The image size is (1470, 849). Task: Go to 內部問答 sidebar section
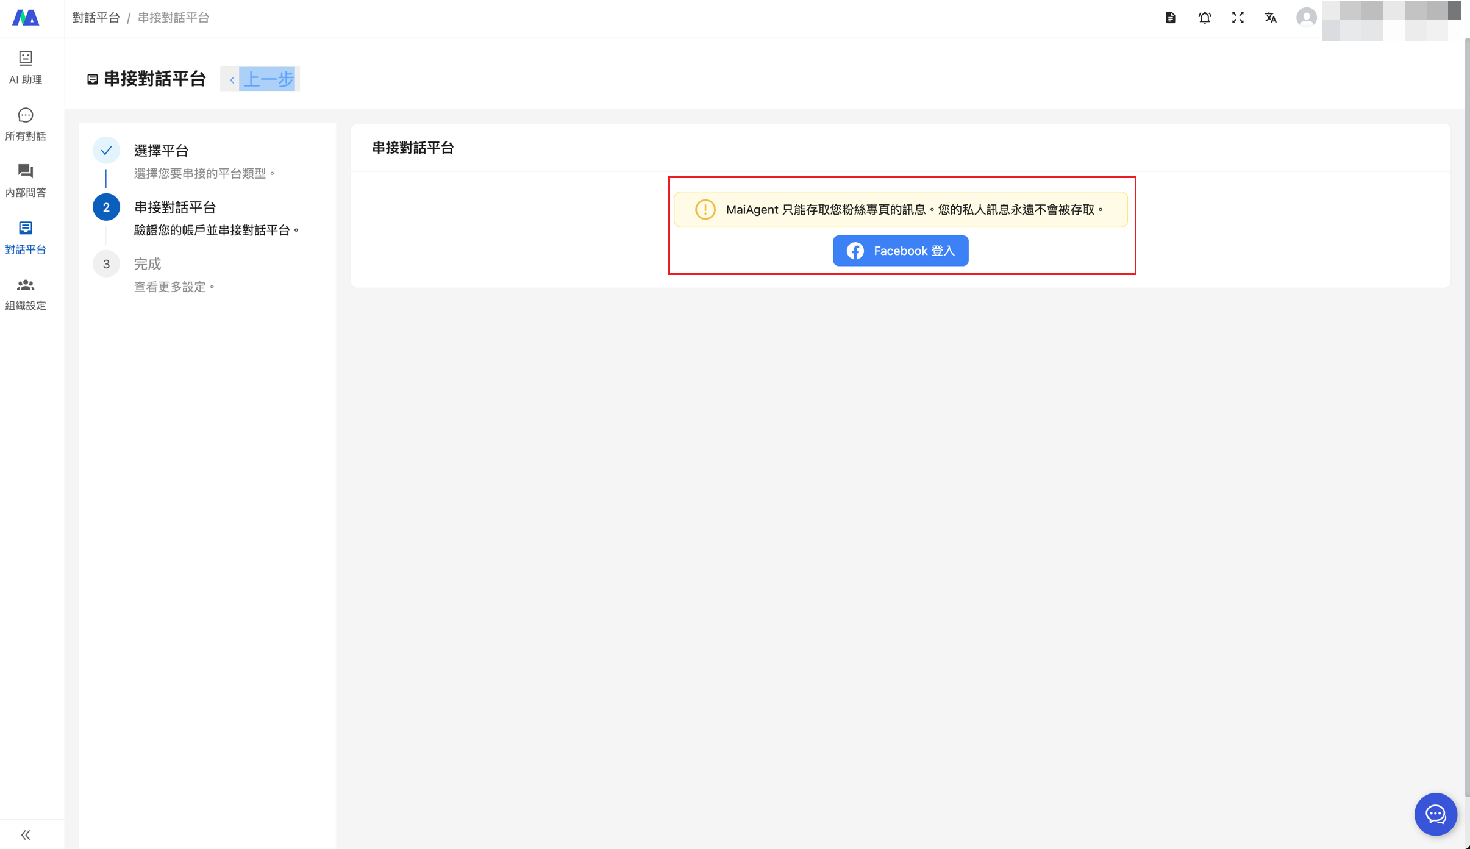click(26, 181)
